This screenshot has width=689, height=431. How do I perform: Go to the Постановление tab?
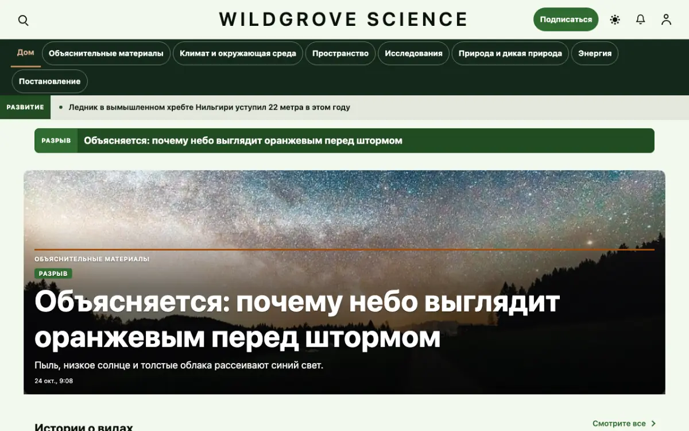tap(49, 82)
